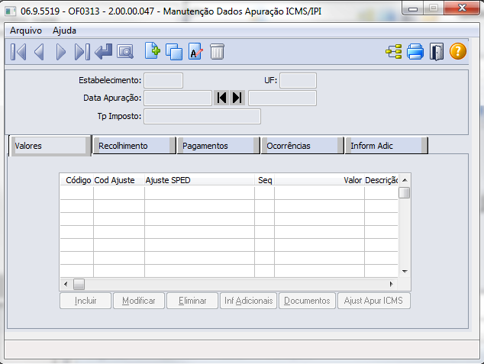Click last Data Apuração navigation arrow
The image size is (484, 364).
(237, 98)
